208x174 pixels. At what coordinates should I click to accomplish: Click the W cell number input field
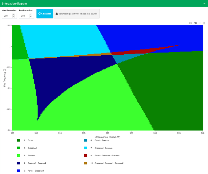click(7, 16)
